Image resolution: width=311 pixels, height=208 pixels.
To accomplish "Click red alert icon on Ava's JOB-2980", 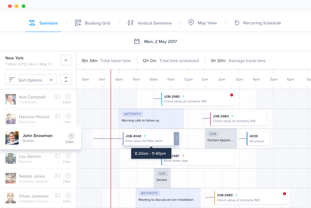I will (231, 95).
